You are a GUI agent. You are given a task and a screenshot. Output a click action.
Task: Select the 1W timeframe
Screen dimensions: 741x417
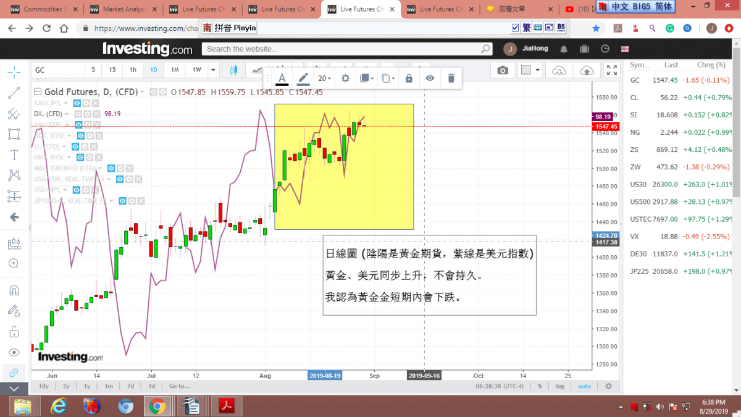pos(196,70)
